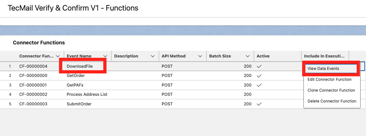The height and width of the screenshot is (136, 366).
Task: Click POST method in Process Address List row
Action: coord(167,94)
